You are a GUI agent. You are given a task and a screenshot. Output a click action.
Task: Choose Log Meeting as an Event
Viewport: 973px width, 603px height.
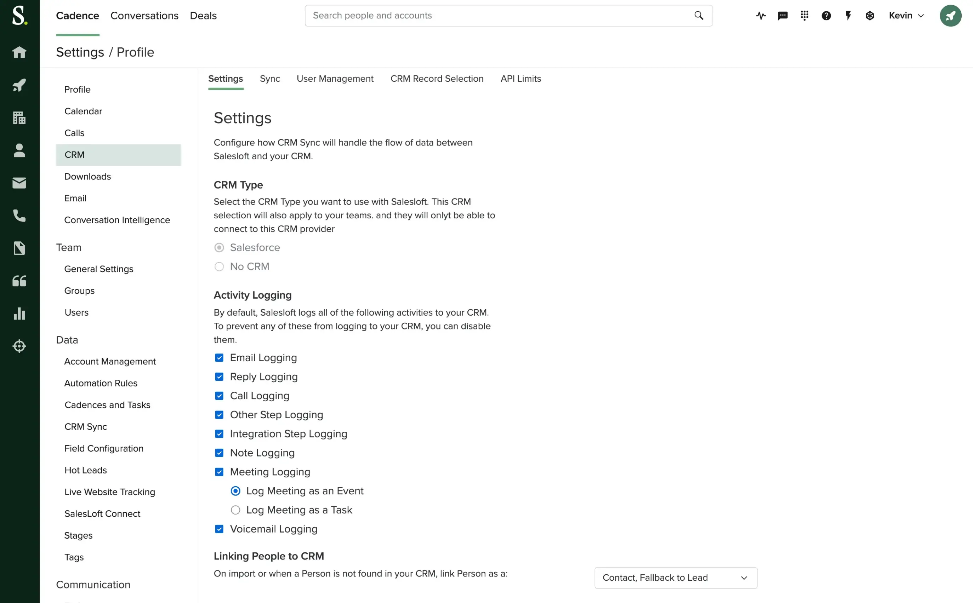235,491
